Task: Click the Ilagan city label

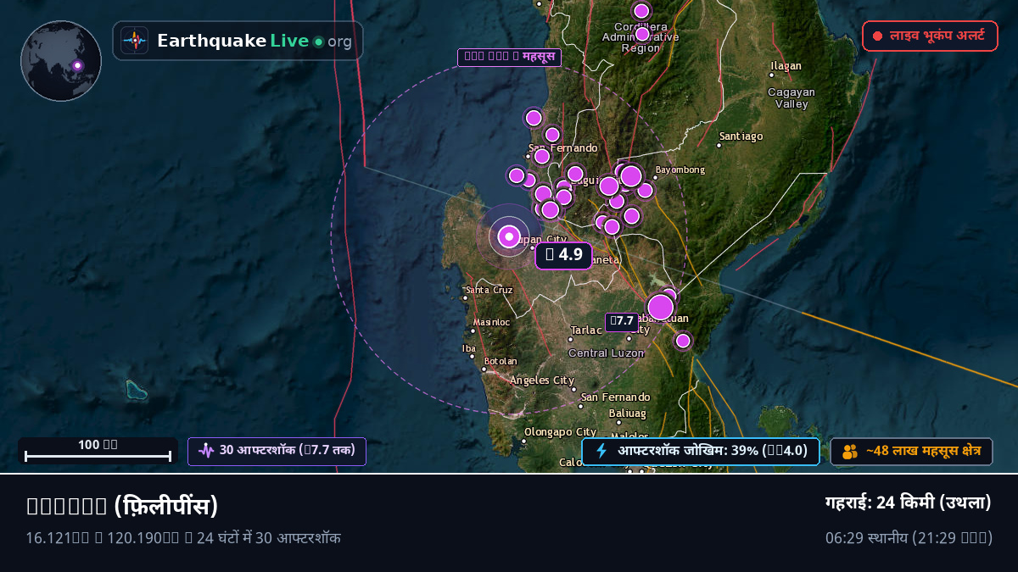Action: (785, 66)
